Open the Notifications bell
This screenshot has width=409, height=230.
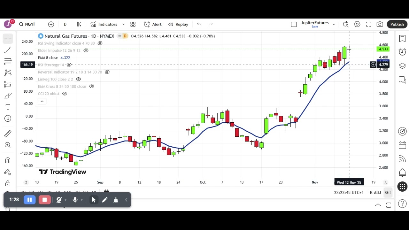pyautogui.click(x=402, y=173)
